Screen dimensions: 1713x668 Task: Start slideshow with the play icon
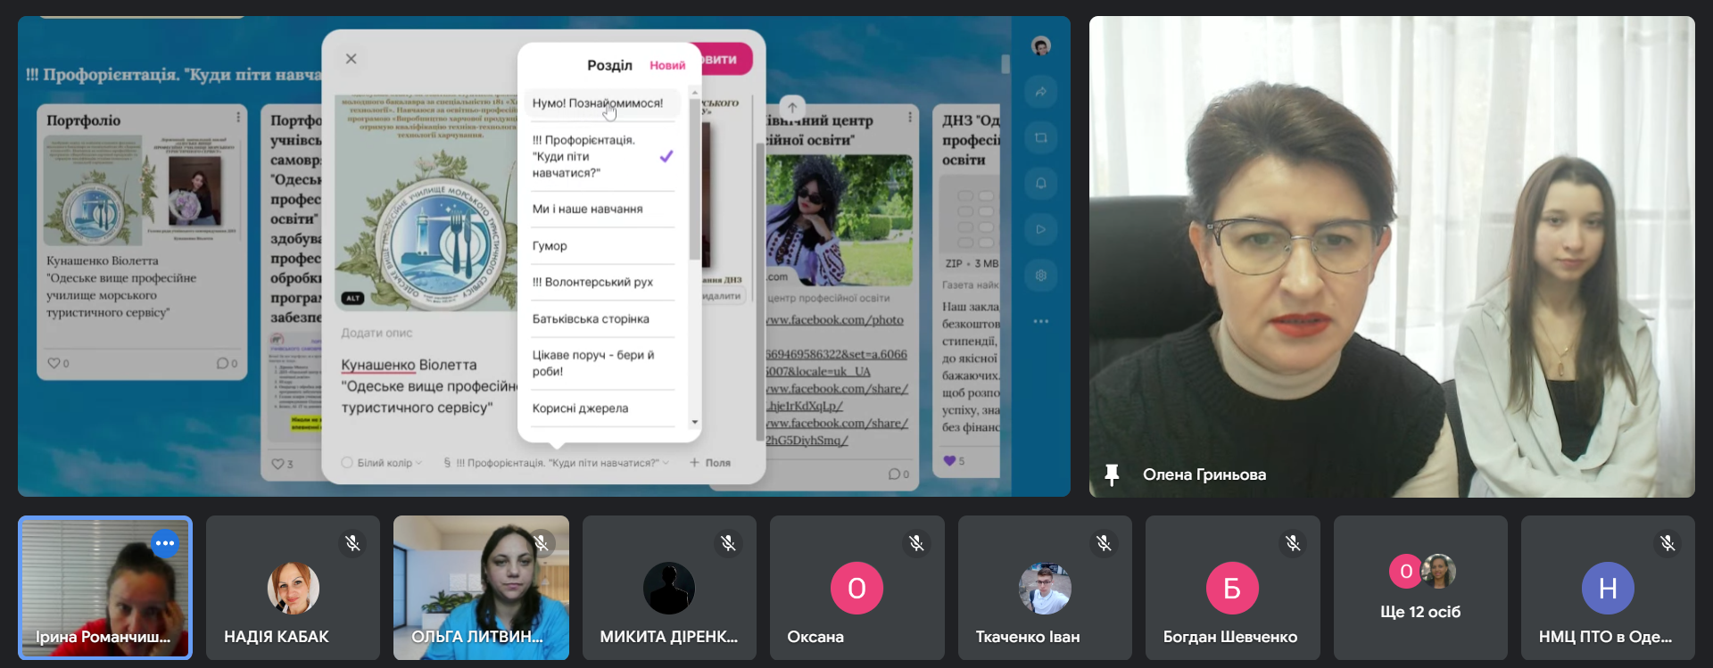coord(1040,229)
